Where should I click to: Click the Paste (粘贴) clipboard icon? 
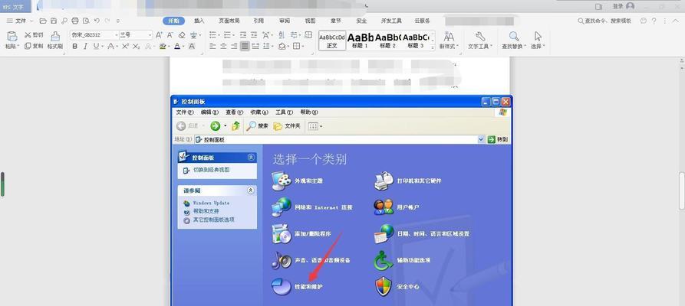click(12, 36)
